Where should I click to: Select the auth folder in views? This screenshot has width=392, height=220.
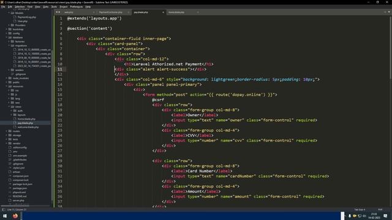tap(20, 111)
